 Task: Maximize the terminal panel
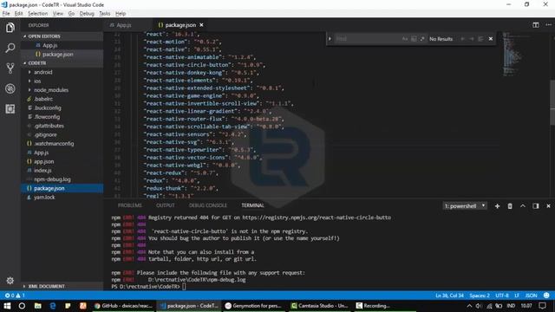pos(522,206)
